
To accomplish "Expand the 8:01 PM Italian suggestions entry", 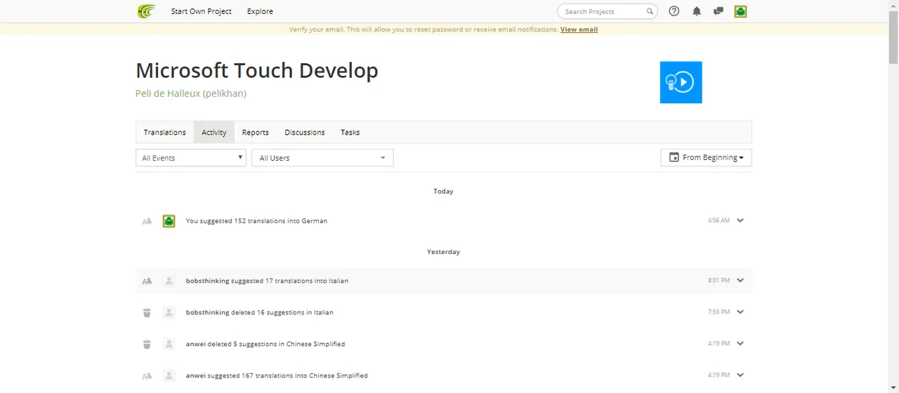I will pyautogui.click(x=740, y=280).
